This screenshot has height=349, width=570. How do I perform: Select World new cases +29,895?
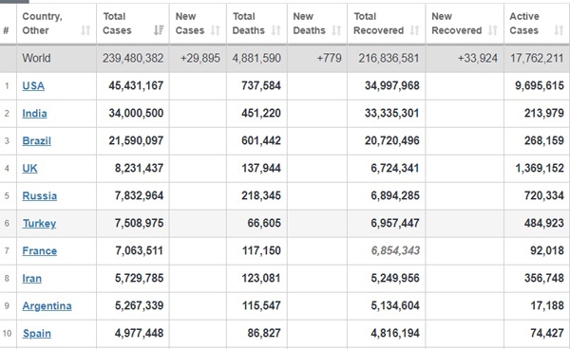200,58
